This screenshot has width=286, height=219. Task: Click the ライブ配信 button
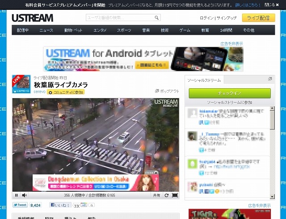tap(258, 18)
